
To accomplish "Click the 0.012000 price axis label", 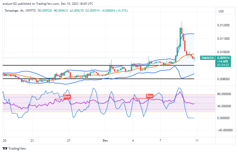I will (223, 25).
